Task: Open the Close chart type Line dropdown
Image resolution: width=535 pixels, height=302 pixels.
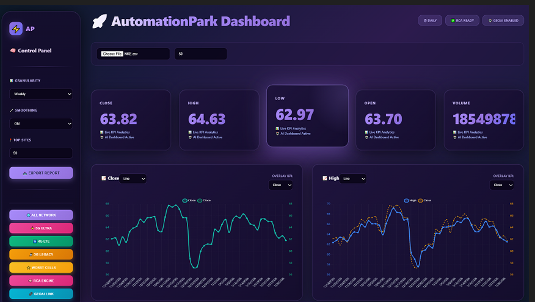Action: [133, 179]
